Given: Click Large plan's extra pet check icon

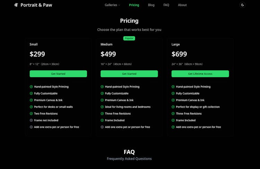Looking at the screenshot, I should click(173, 127).
